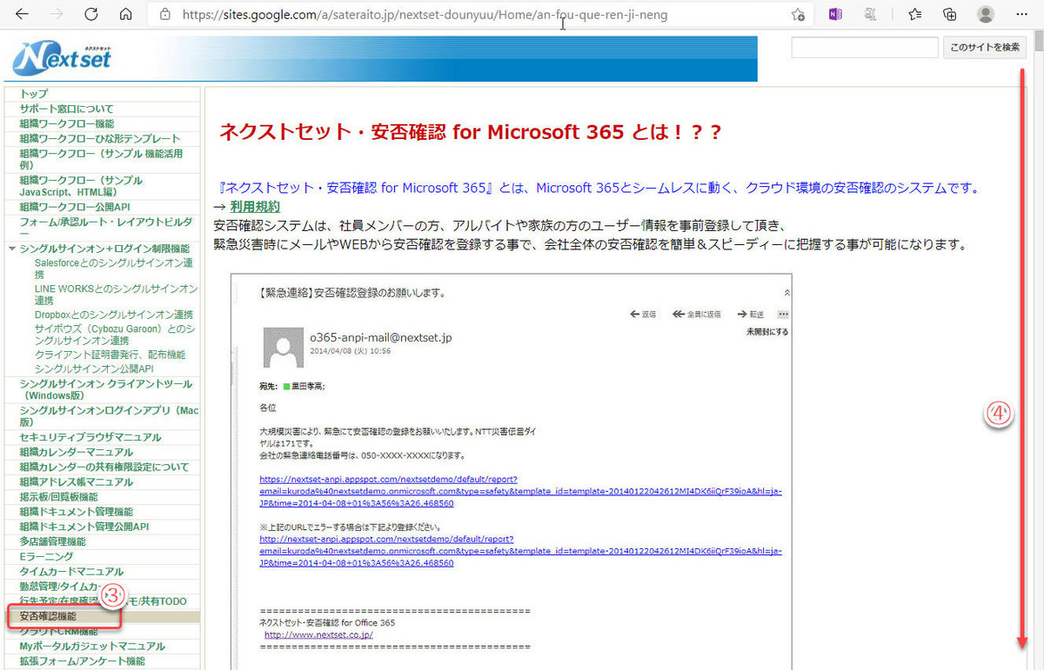1044x670 pixels.
Task: Follow the 利用規約 link
Action: point(255,207)
